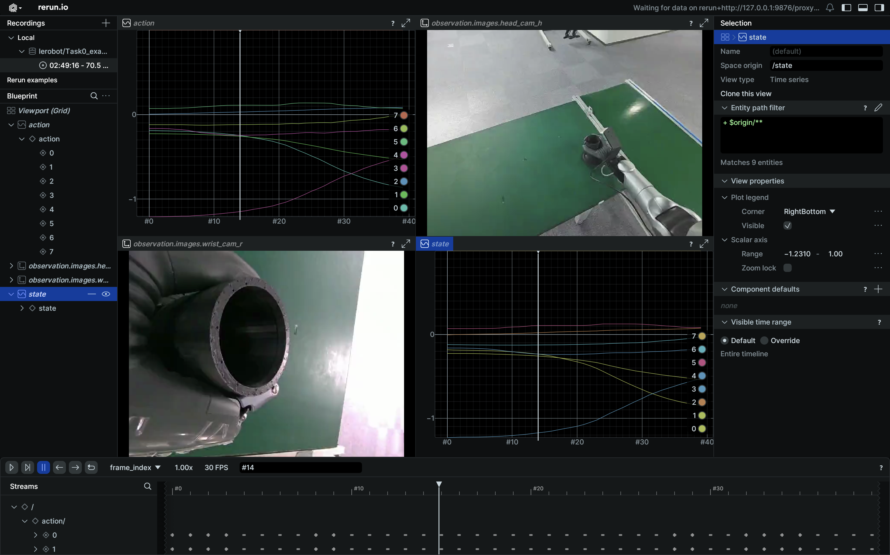Open the frame_index timeline dropdown
890x555 pixels.
[x=135, y=467]
